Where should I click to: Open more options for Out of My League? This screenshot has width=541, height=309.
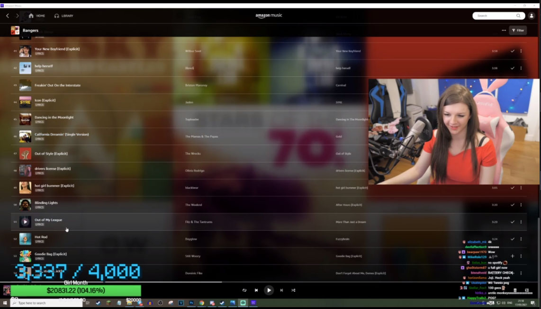(521, 222)
